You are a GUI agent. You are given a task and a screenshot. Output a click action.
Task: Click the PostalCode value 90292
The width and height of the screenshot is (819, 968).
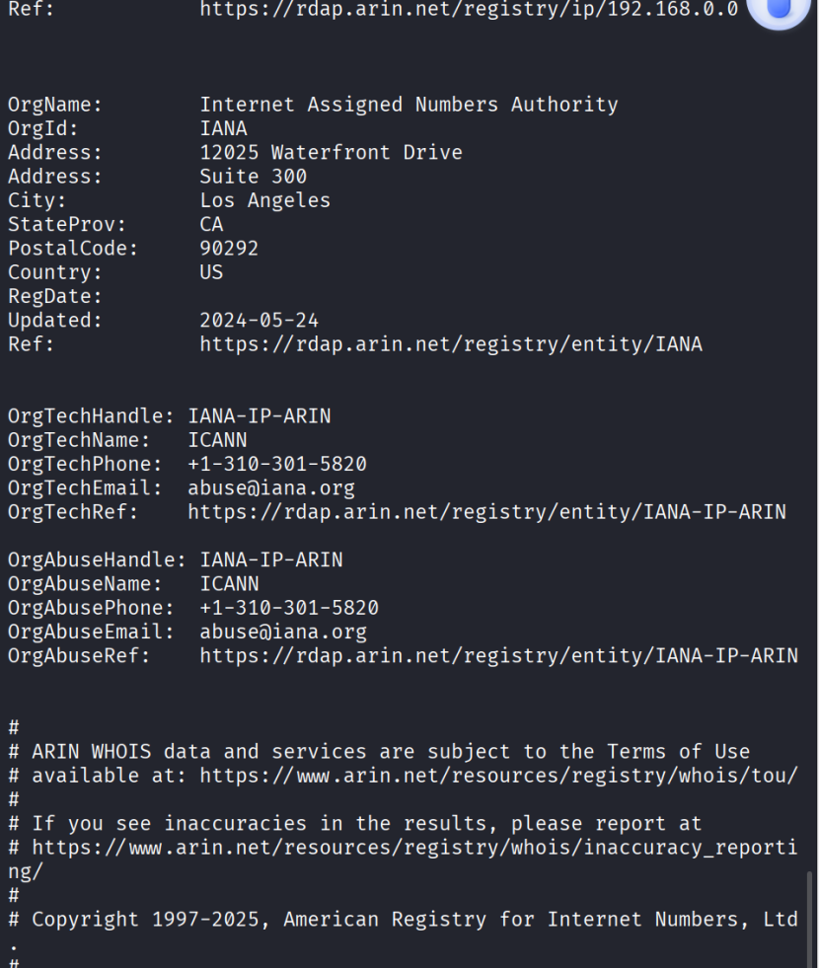[229, 249]
